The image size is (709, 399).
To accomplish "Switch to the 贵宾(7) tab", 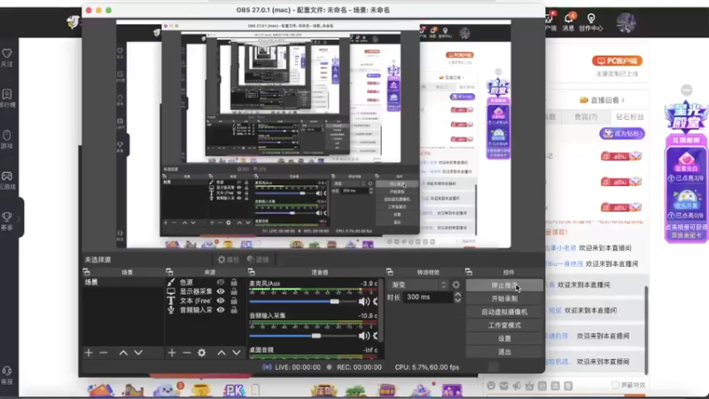I will coord(586,117).
